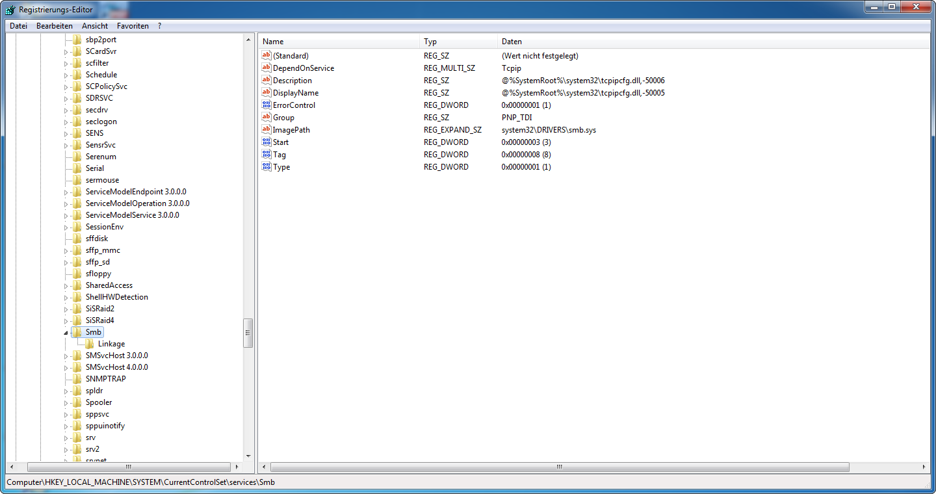This screenshot has width=936, height=494.
Task: Expand the SMSvcHost 3.0.0.0 node
Action: (x=66, y=356)
